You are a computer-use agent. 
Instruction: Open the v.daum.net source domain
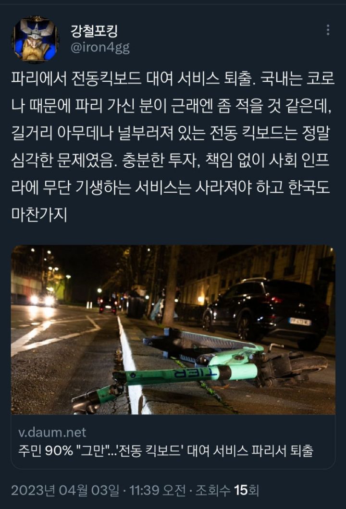coord(52,433)
